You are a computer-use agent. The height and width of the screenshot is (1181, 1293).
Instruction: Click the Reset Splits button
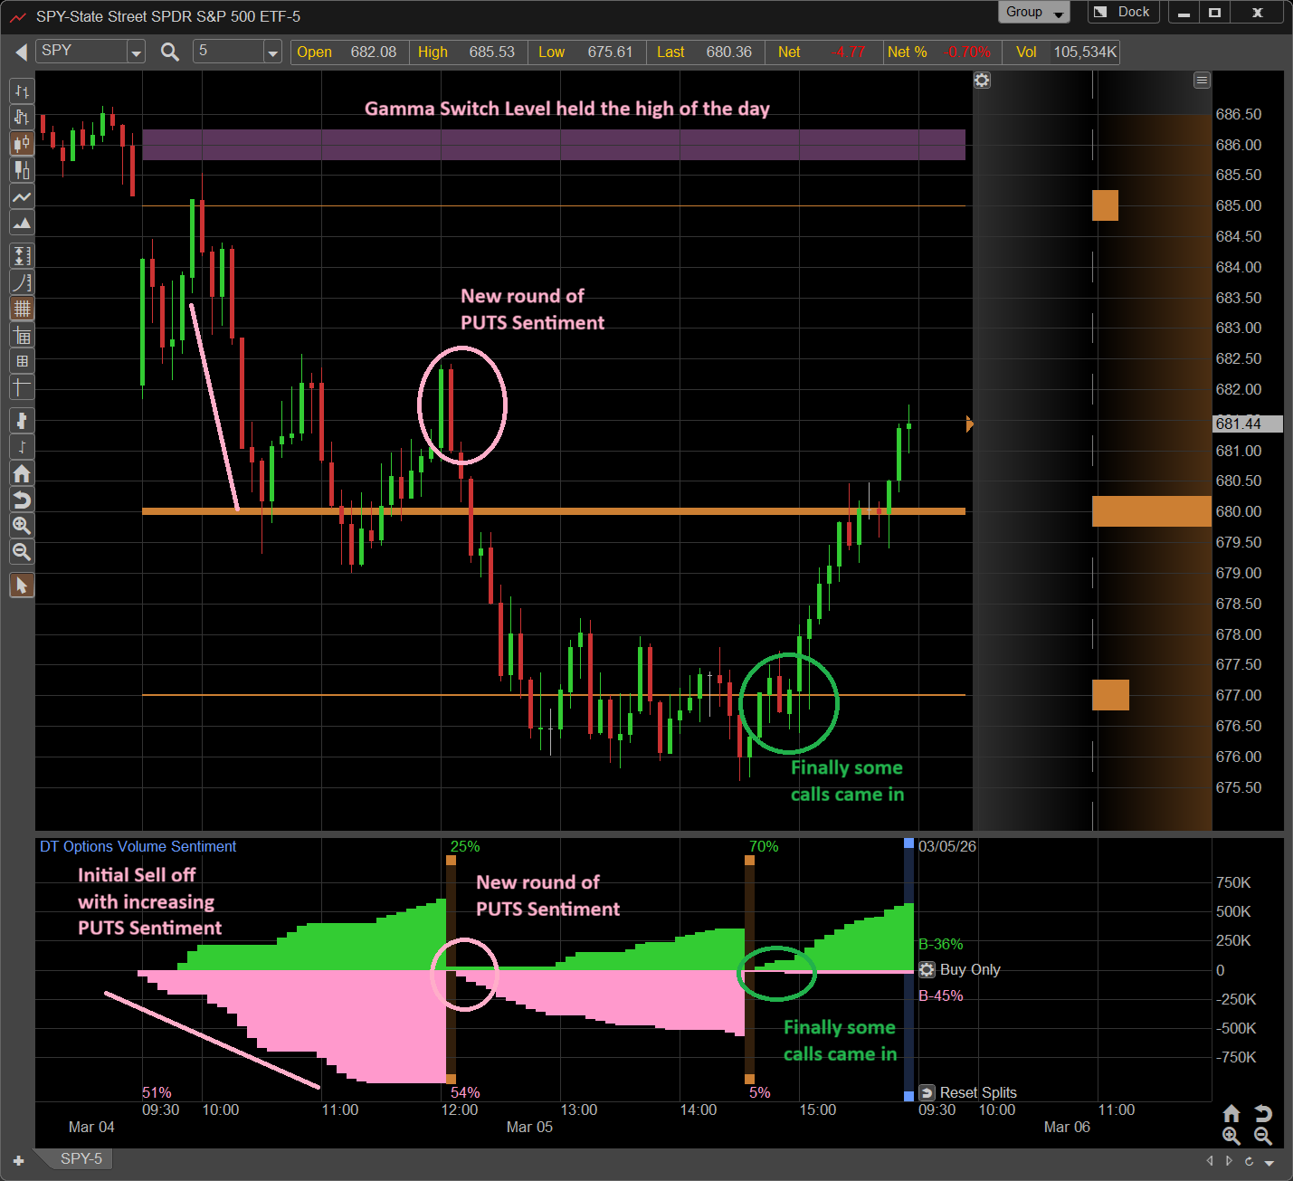967,1092
